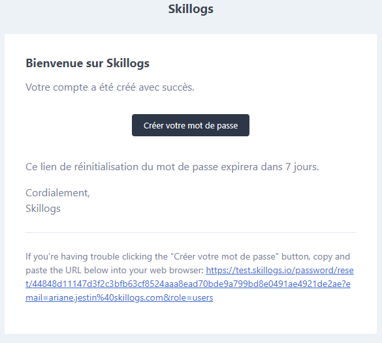The height and width of the screenshot is (343, 382).
Task: Open the Skillogs header title at top
Action: pos(191,9)
